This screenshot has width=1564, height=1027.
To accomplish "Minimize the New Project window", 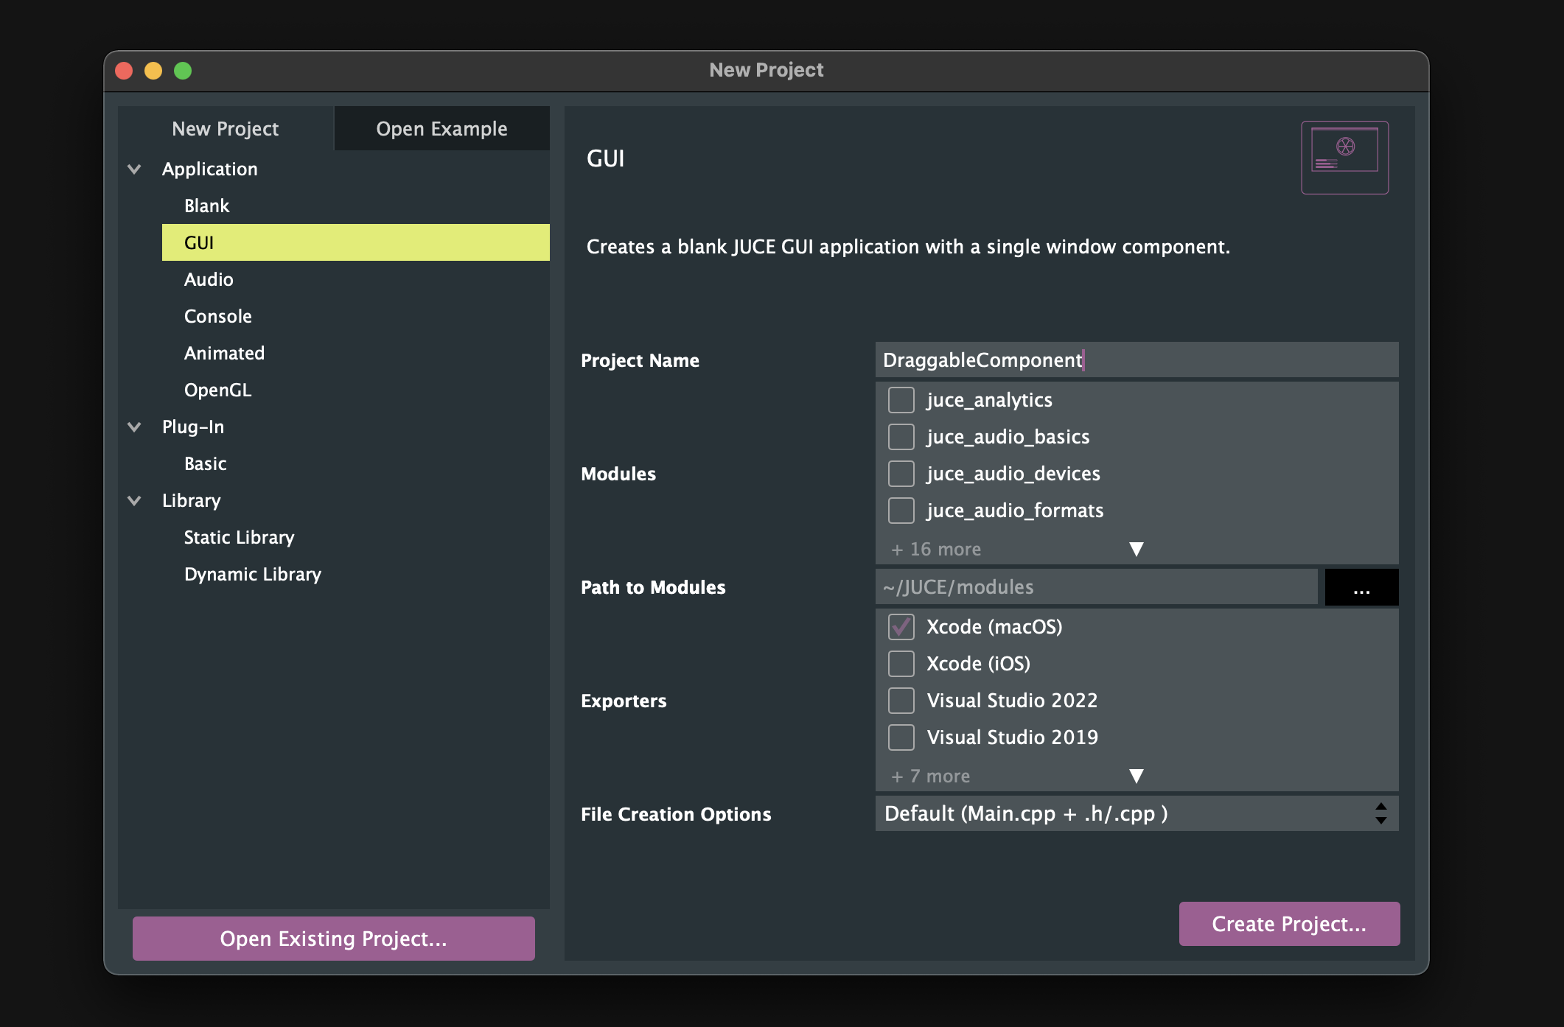I will tap(153, 71).
